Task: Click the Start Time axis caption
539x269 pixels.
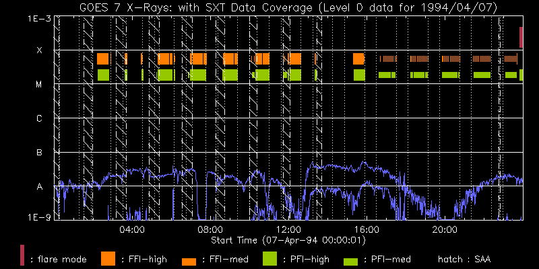Action: click(x=290, y=239)
